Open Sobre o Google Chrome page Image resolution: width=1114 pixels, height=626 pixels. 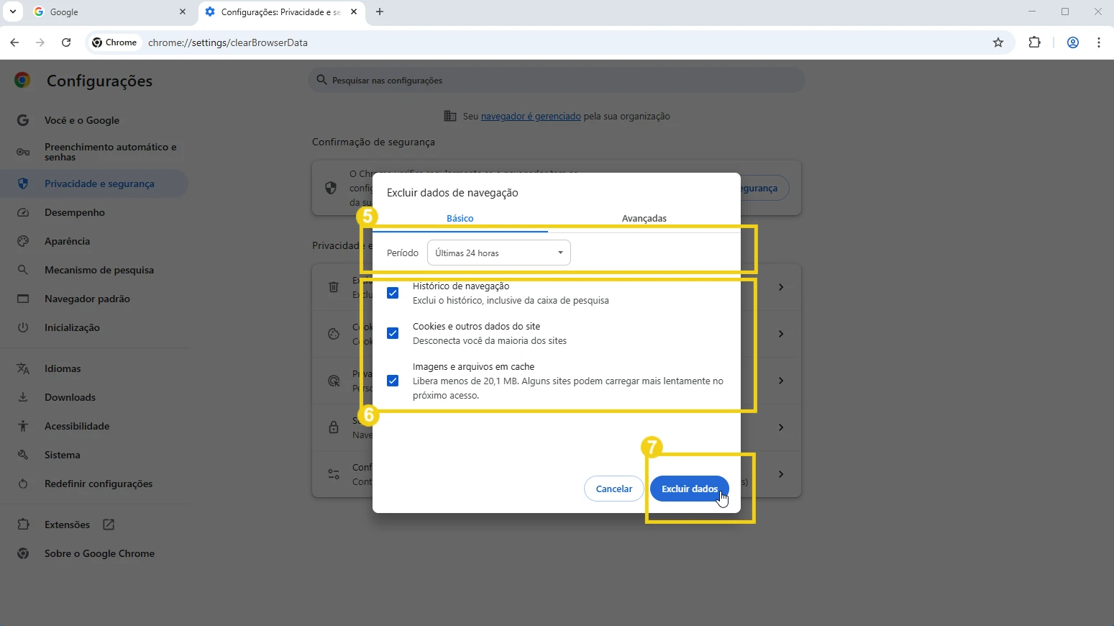93,553
